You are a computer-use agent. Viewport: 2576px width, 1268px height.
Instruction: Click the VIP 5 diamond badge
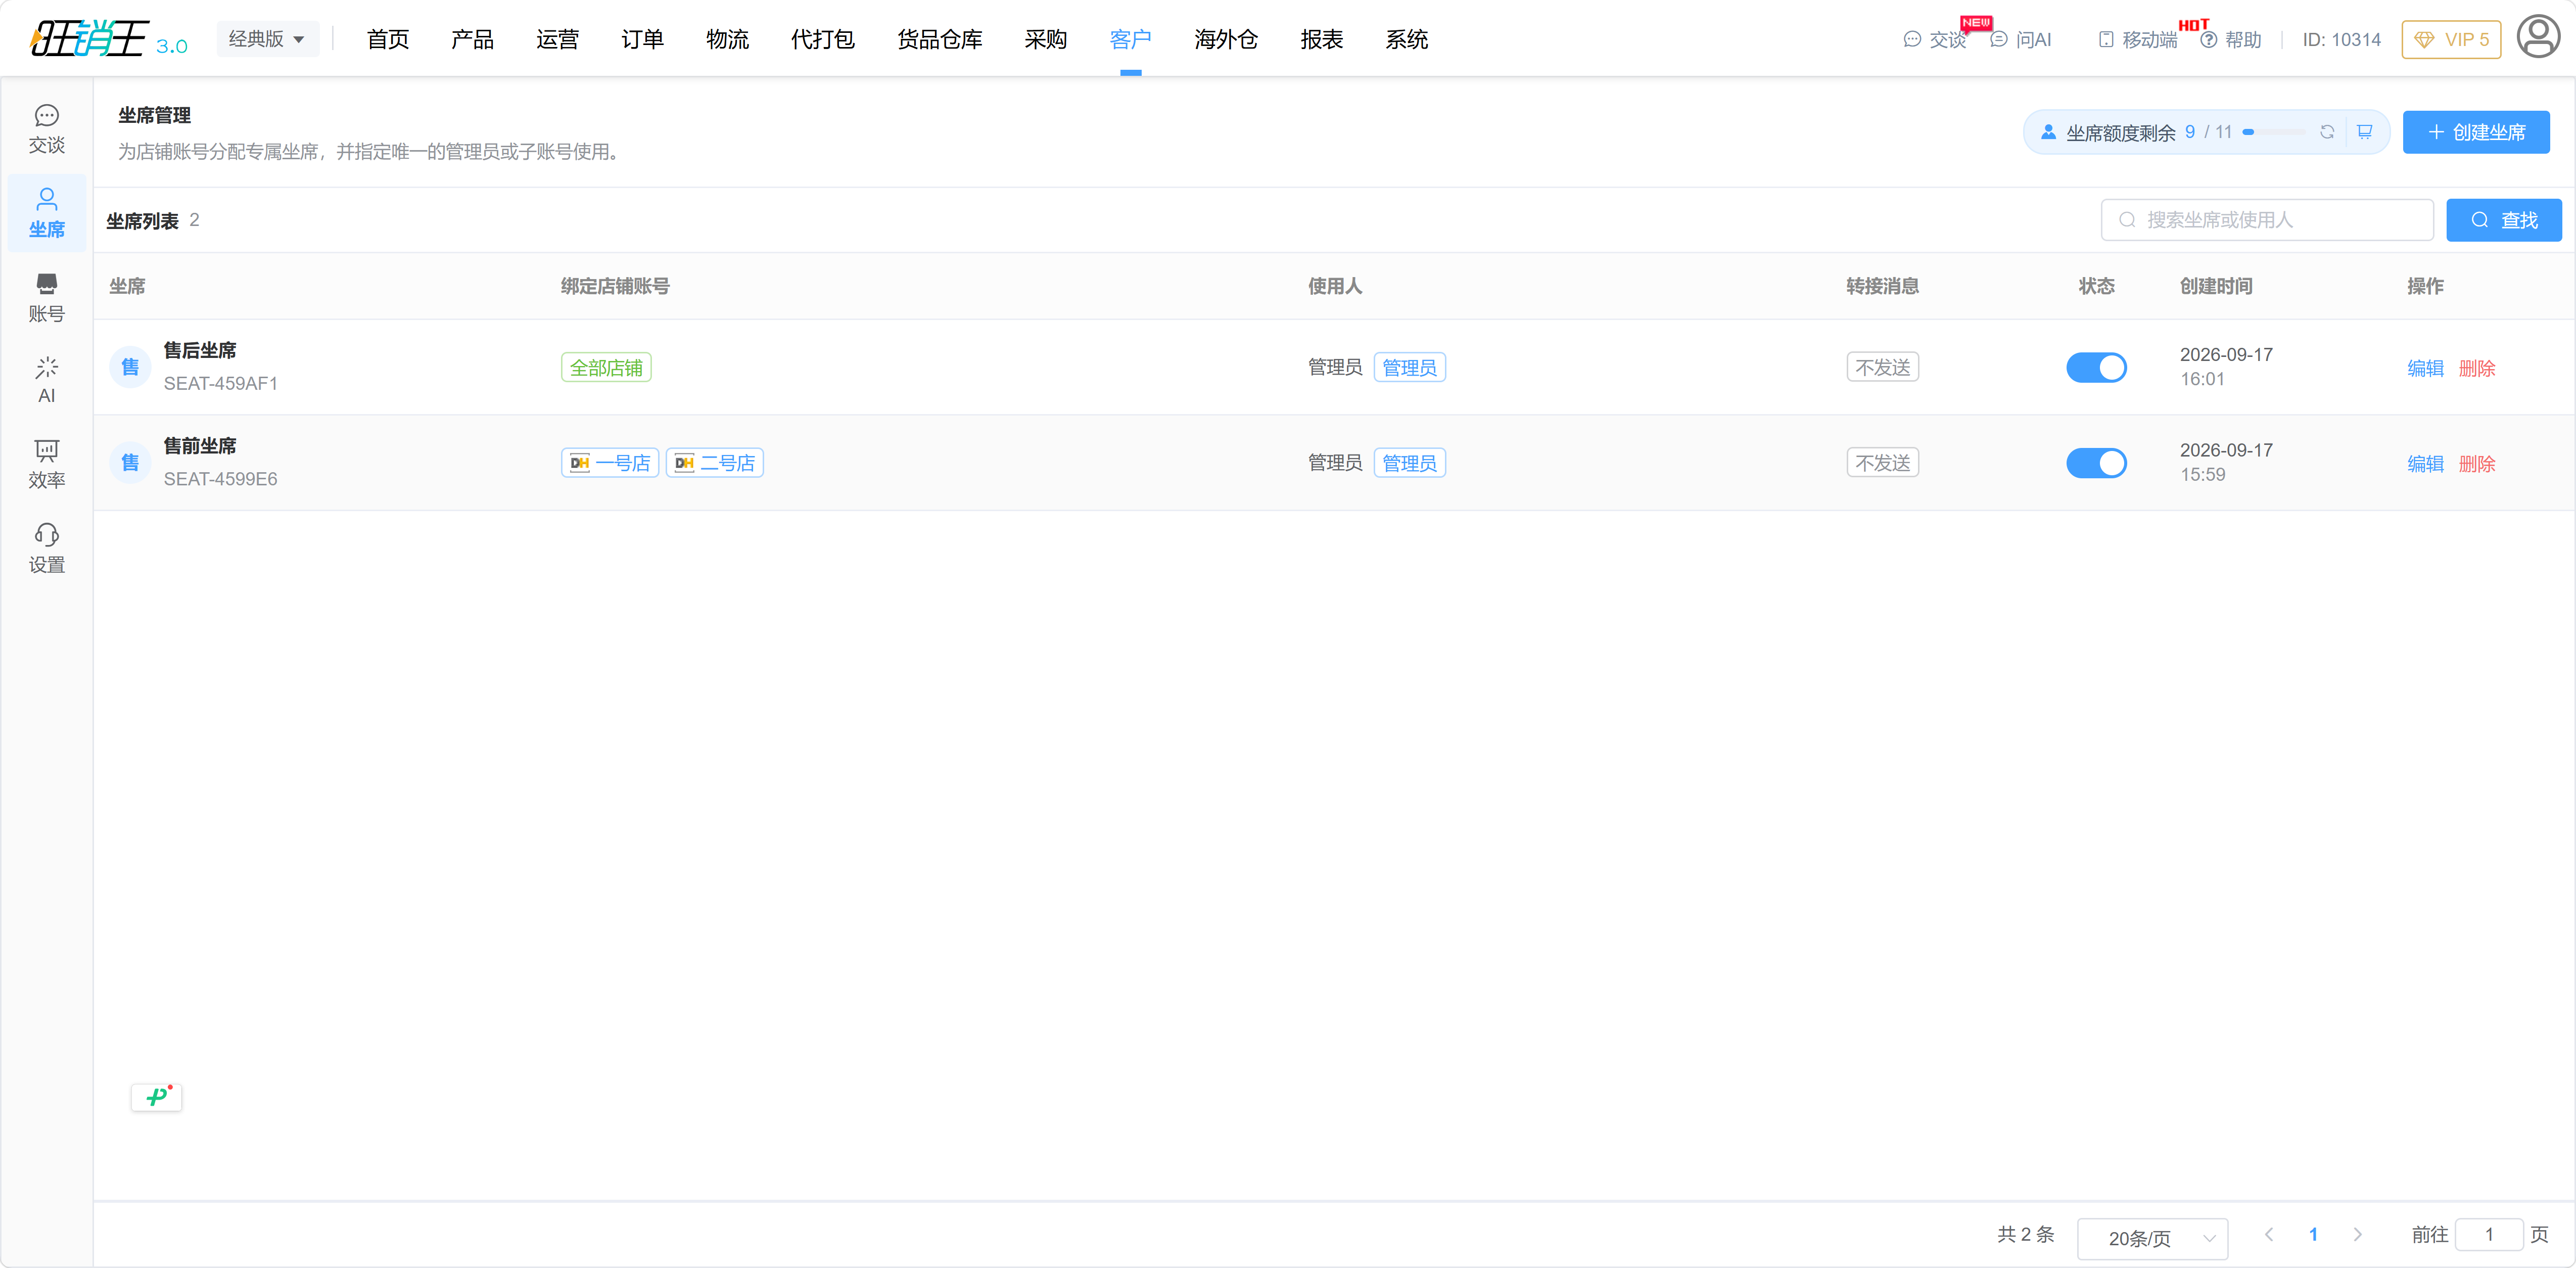pos(2451,39)
